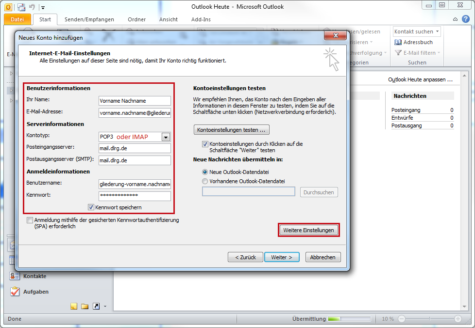Click the Durchsuchen button

319,192
